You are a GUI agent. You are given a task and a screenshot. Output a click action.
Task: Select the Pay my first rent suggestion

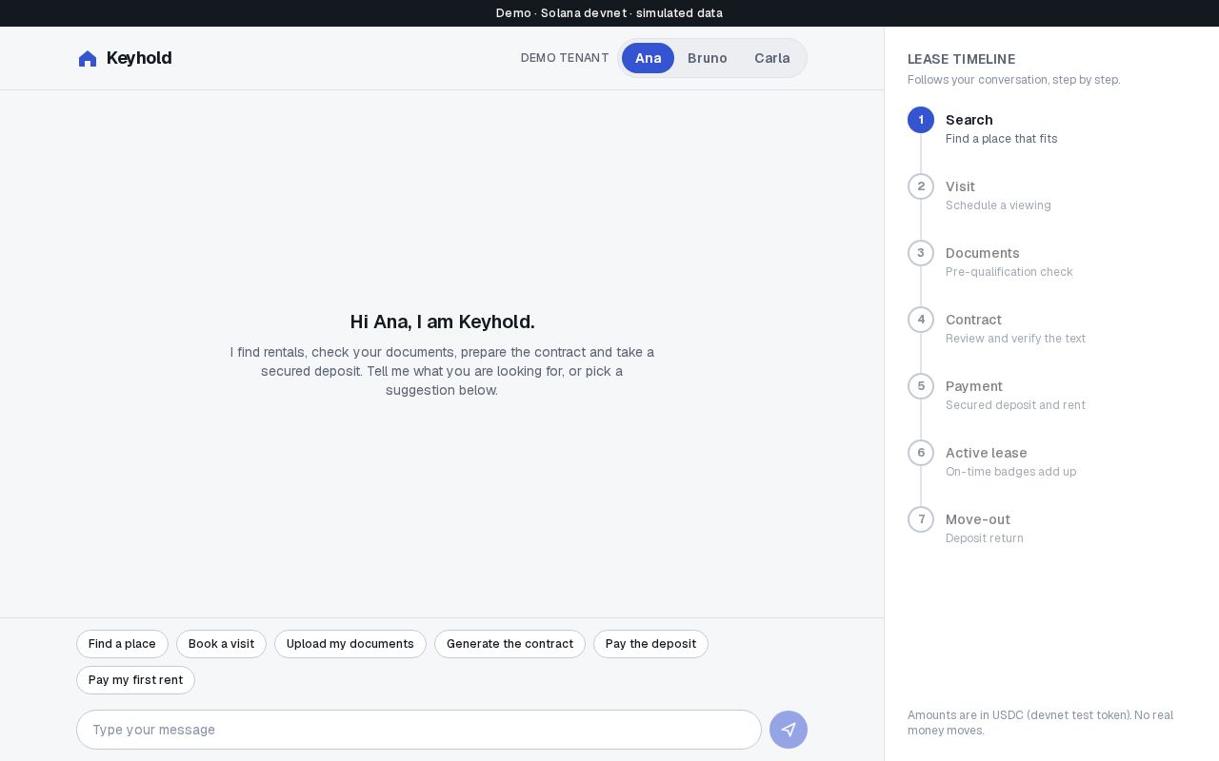coord(135,680)
